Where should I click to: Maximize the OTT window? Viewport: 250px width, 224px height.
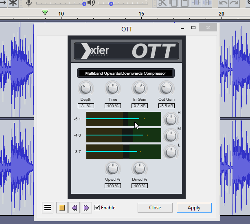(193, 28)
